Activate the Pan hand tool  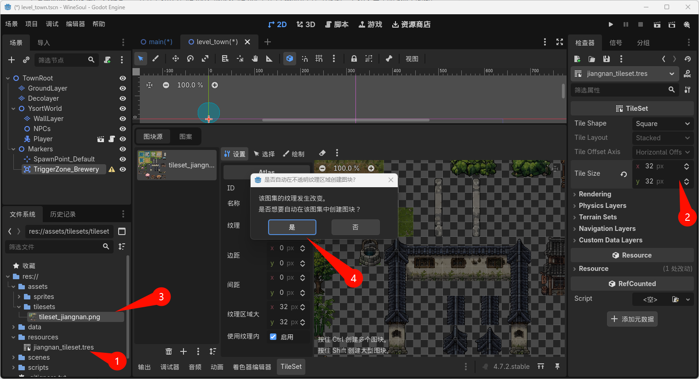pos(255,58)
